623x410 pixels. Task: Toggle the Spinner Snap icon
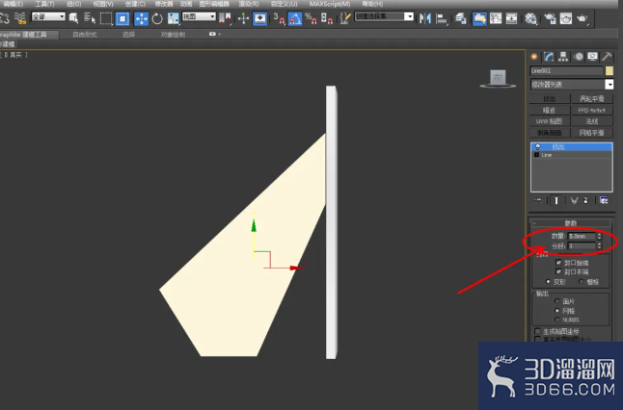[327, 18]
